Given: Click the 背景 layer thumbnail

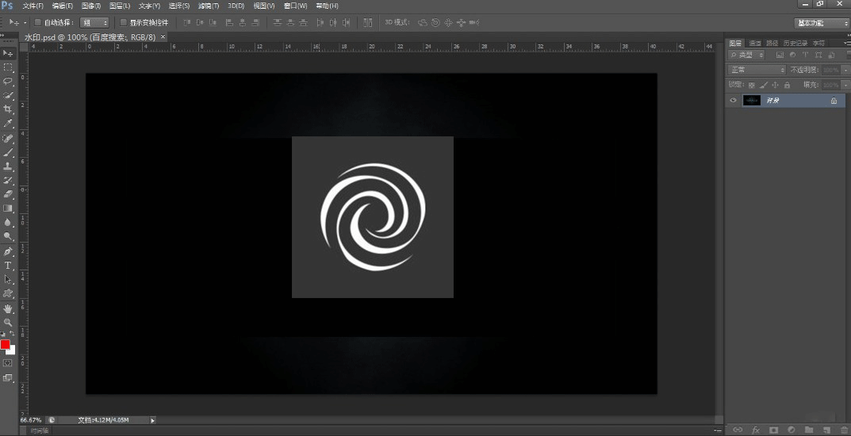Looking at the screenshot, I should [752, 101].
